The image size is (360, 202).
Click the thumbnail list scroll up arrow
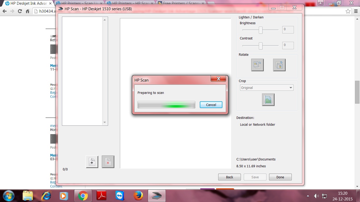pyautogui.click(x=105, y=20)
